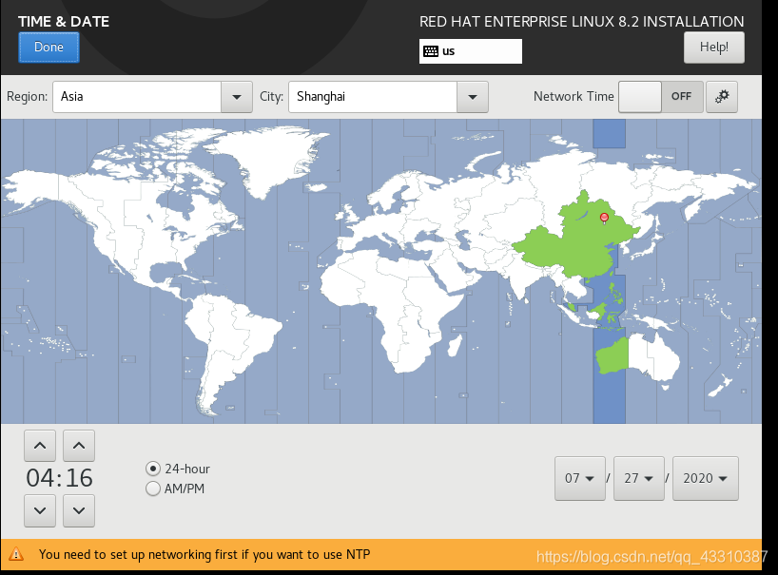Viewport: 778px width, 575px height.
Task: Click the blue Done button
Action: [x=49, y=48]
